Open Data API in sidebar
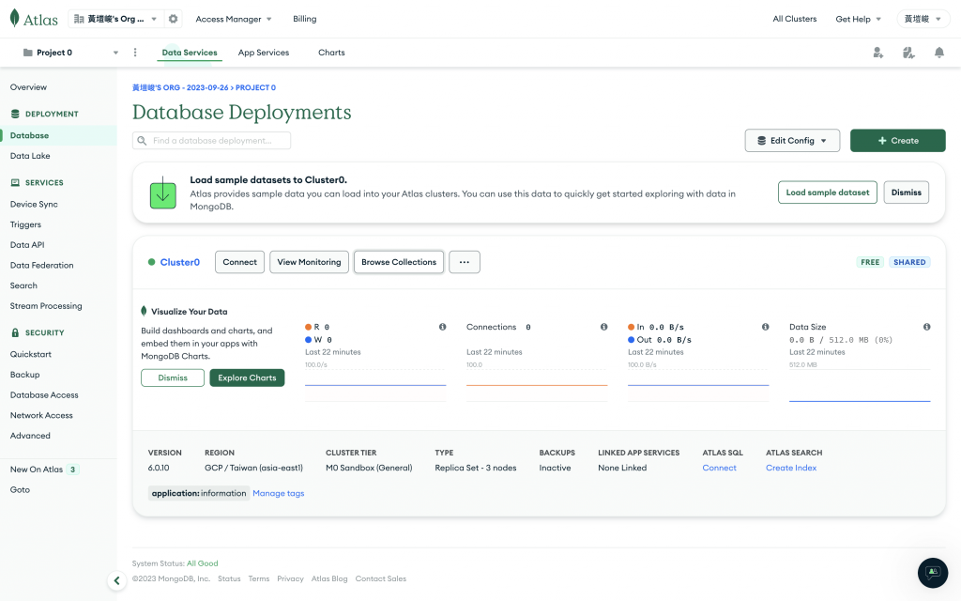The height and width of the screenshot is (601, 961). [27, 245]
